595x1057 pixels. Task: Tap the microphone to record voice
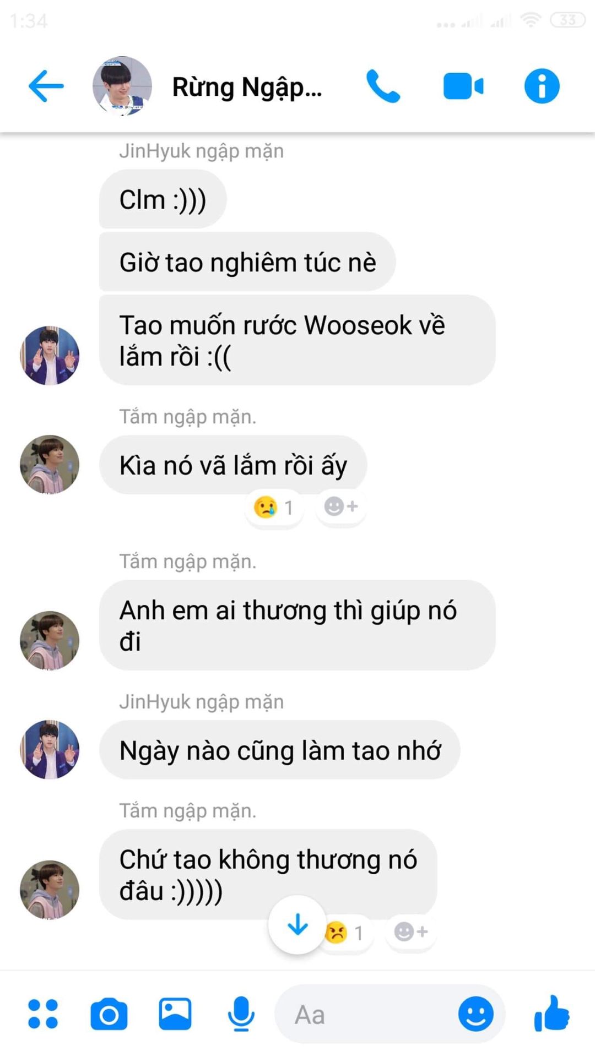pyautogui.click(x=241, y=1014)
